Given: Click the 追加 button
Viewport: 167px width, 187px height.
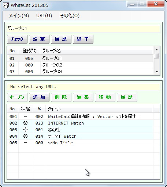Looking at the screenshot, I should pos(39,97).
